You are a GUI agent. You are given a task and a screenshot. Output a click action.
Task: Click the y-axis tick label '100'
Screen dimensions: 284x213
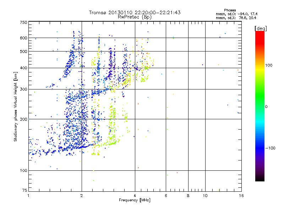point(24,170)
